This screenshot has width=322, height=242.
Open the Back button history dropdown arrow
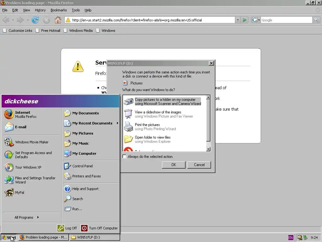pyautogui.click(x=13, y=20)
